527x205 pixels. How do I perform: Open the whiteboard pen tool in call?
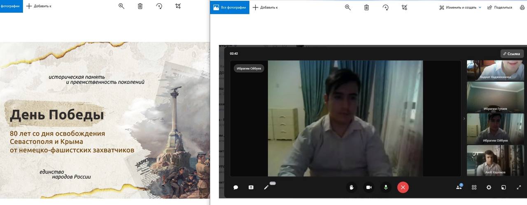266,187
